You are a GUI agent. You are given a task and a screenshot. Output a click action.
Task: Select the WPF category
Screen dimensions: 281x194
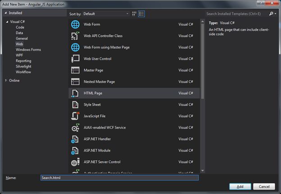[19, 55]
